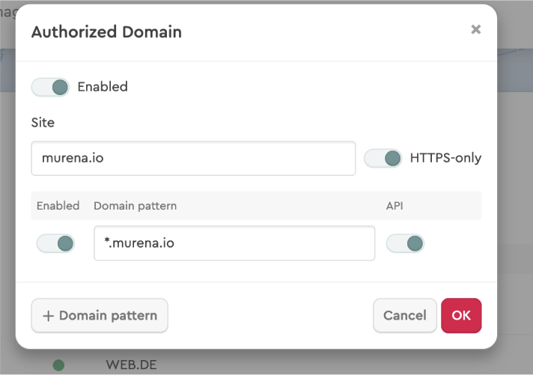
Task: Click the HTTPS-only label text
Action: pos(445,159)
